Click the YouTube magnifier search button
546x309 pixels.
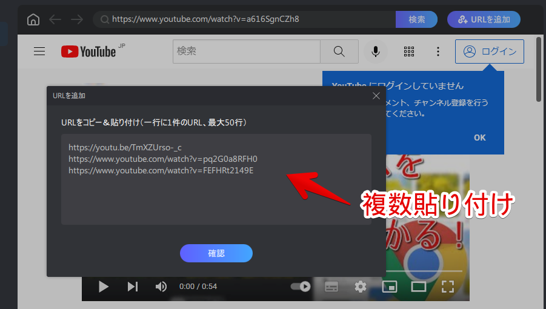(x=339, y=51)
